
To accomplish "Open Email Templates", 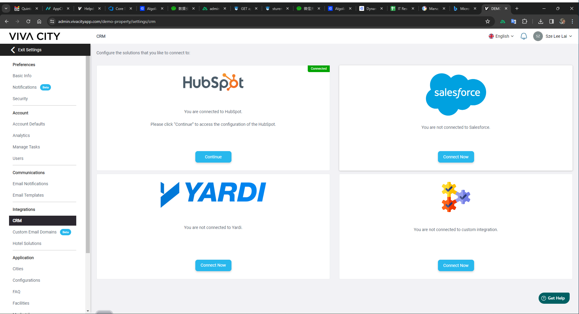I will coord(28,195).
